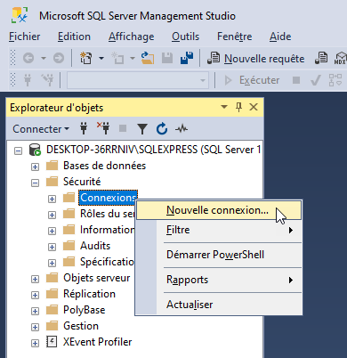
Task: Click the stop query square icon
Action: point(296,80)
